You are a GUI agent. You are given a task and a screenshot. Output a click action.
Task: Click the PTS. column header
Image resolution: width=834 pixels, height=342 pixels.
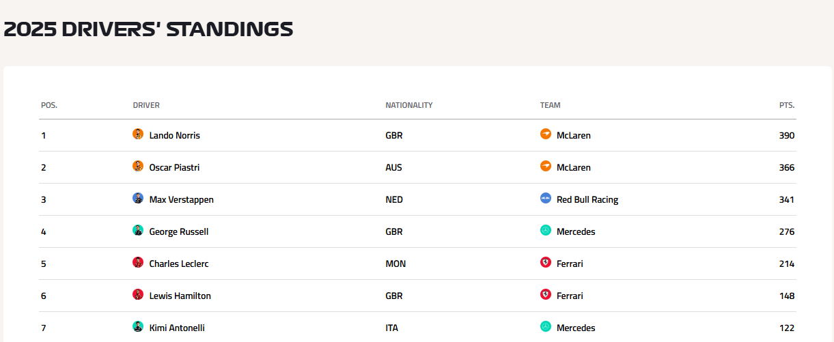[x=787, y=105]
